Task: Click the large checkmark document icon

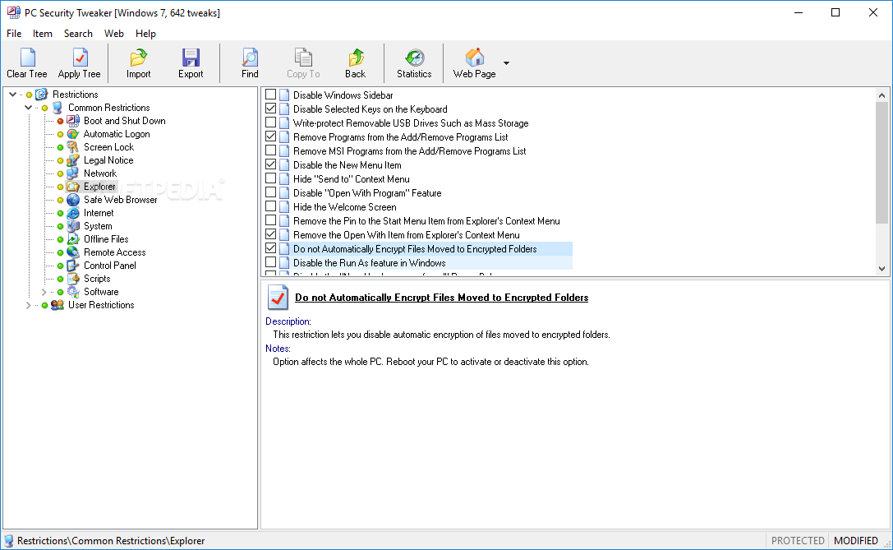Action: 278,297
